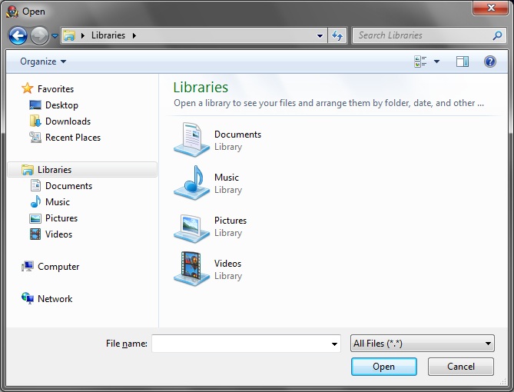Open address bar previous locations dropdown

(320, 35)
